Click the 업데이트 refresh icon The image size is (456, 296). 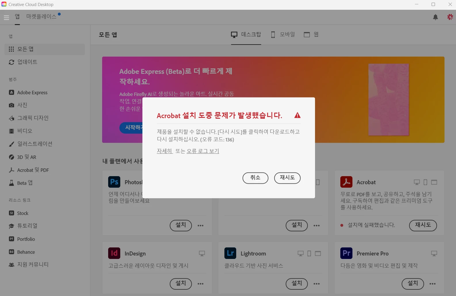click(x=12, y=62)
